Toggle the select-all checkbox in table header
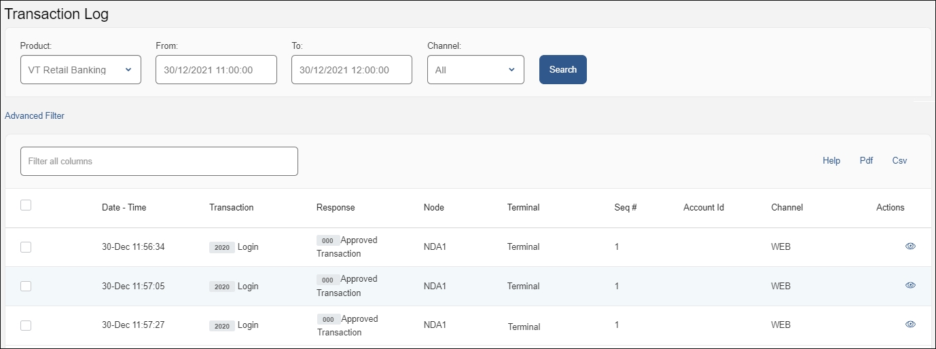Viewport: 936px width, 349px height. pyautogui.click(x=26, y=206)
